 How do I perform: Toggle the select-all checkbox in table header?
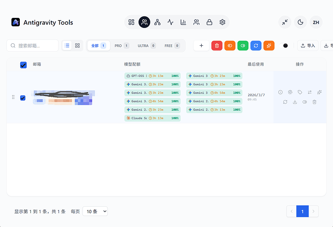(23, 65)
